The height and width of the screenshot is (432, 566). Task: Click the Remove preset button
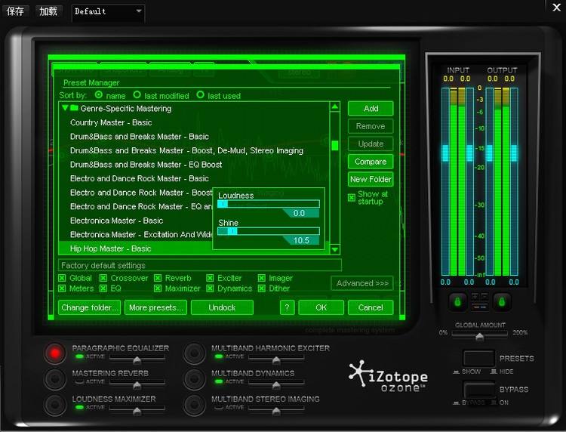tap(371, 126)
